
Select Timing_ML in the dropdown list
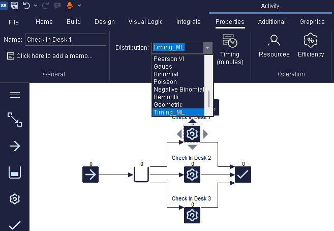click(178, 112)
